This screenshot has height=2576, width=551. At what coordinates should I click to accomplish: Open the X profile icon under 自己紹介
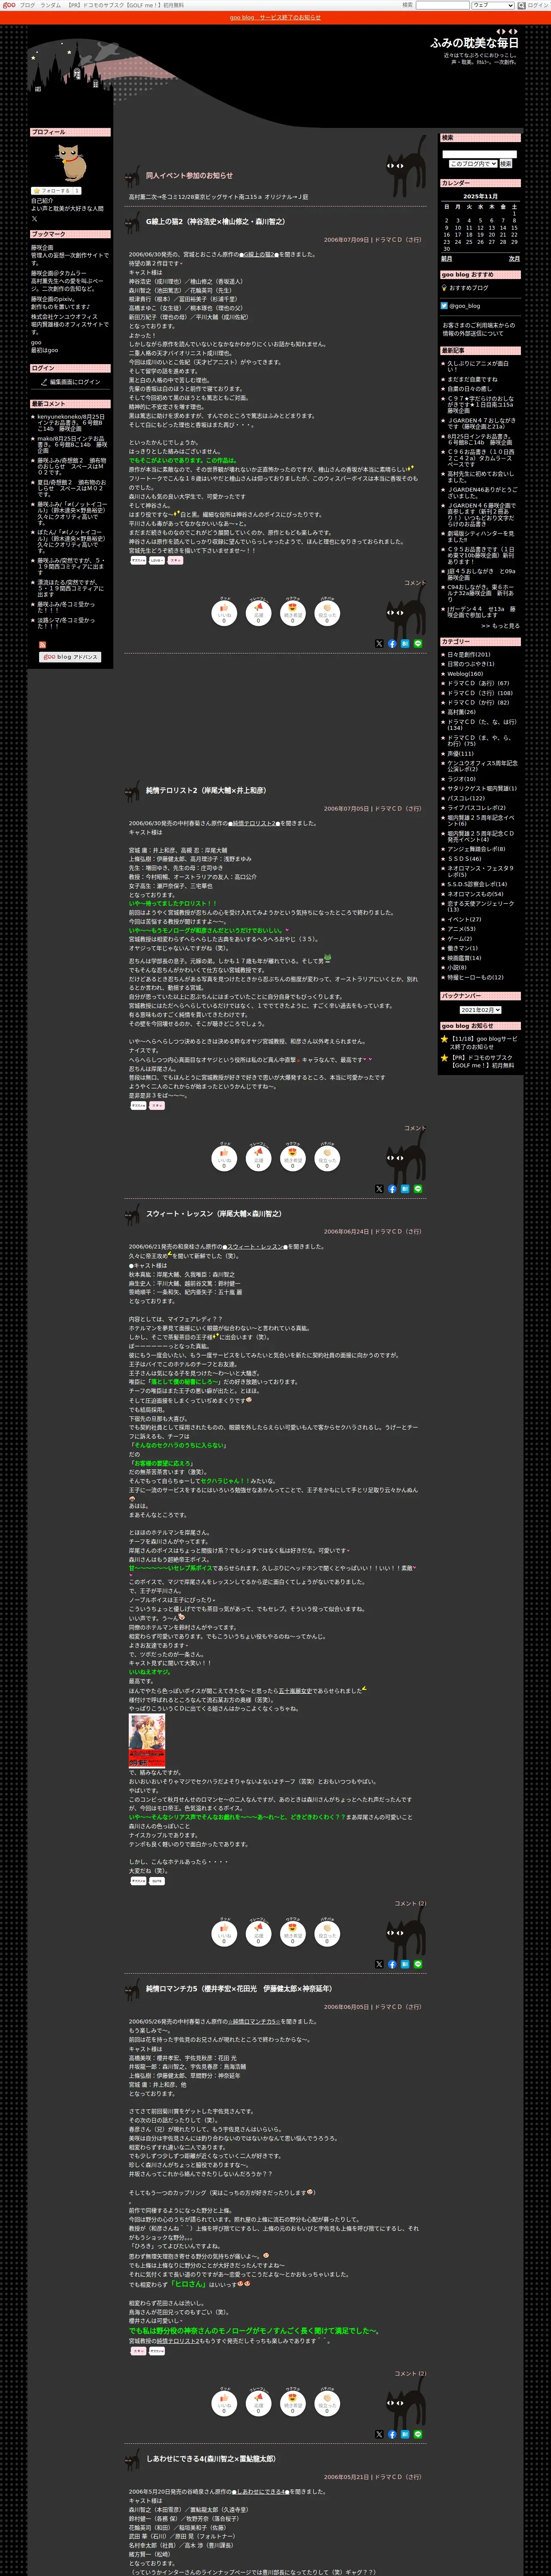[34, 218]
